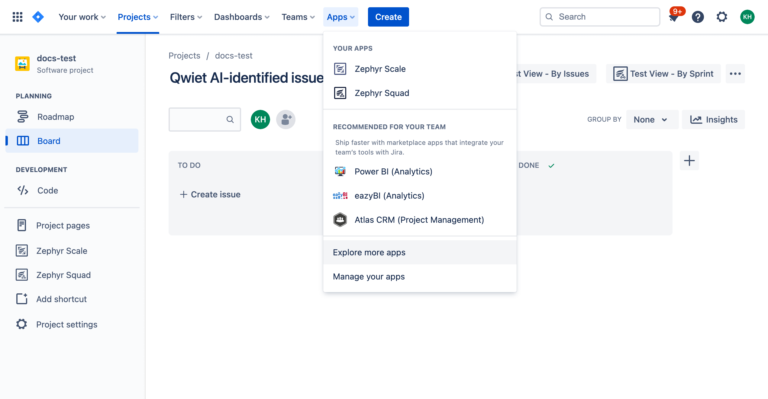Choose Power BI (Analytics) app

[x=420, y=171]
